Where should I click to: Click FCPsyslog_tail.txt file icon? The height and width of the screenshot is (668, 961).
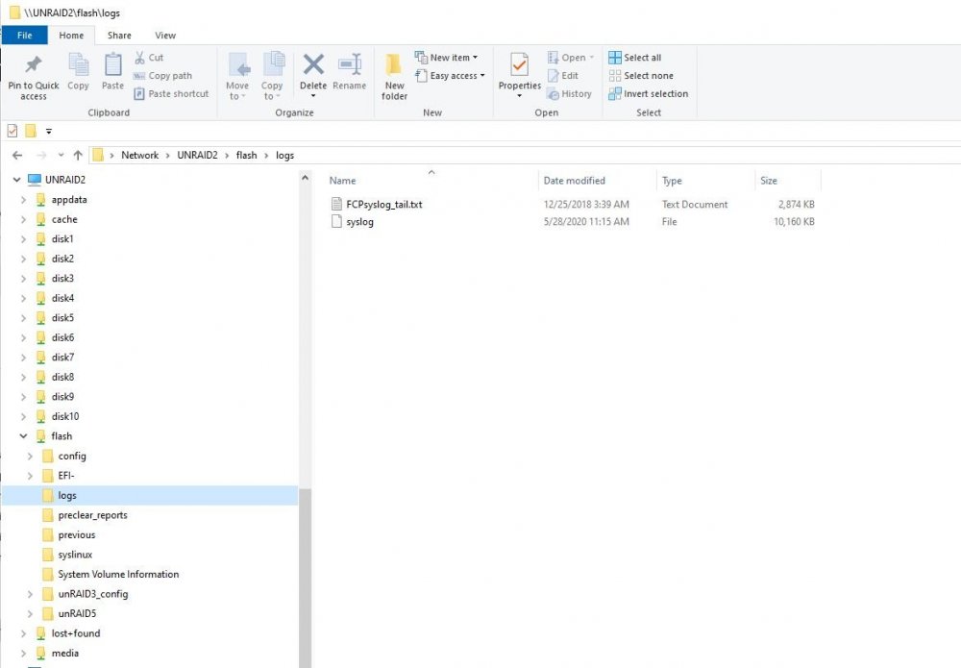[x=335, y=204]
